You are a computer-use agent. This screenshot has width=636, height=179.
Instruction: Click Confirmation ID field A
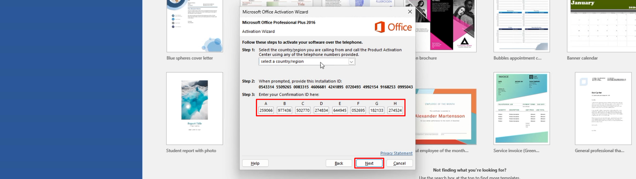[x=266, y=110]
